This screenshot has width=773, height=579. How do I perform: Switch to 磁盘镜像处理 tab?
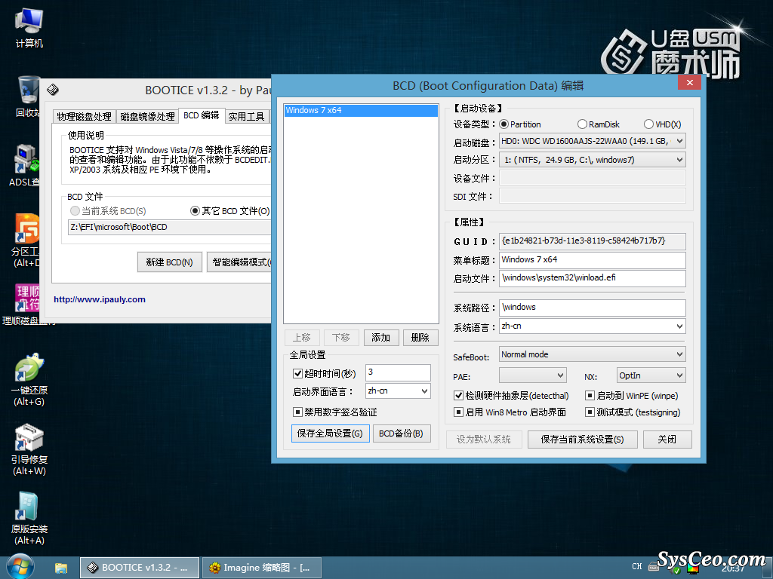(x=147, y=116)
